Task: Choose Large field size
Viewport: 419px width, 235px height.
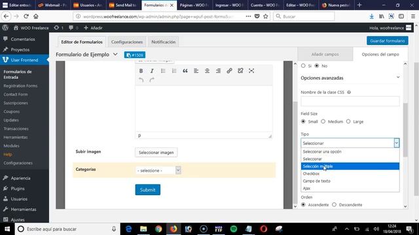Action: click(348, 121)
